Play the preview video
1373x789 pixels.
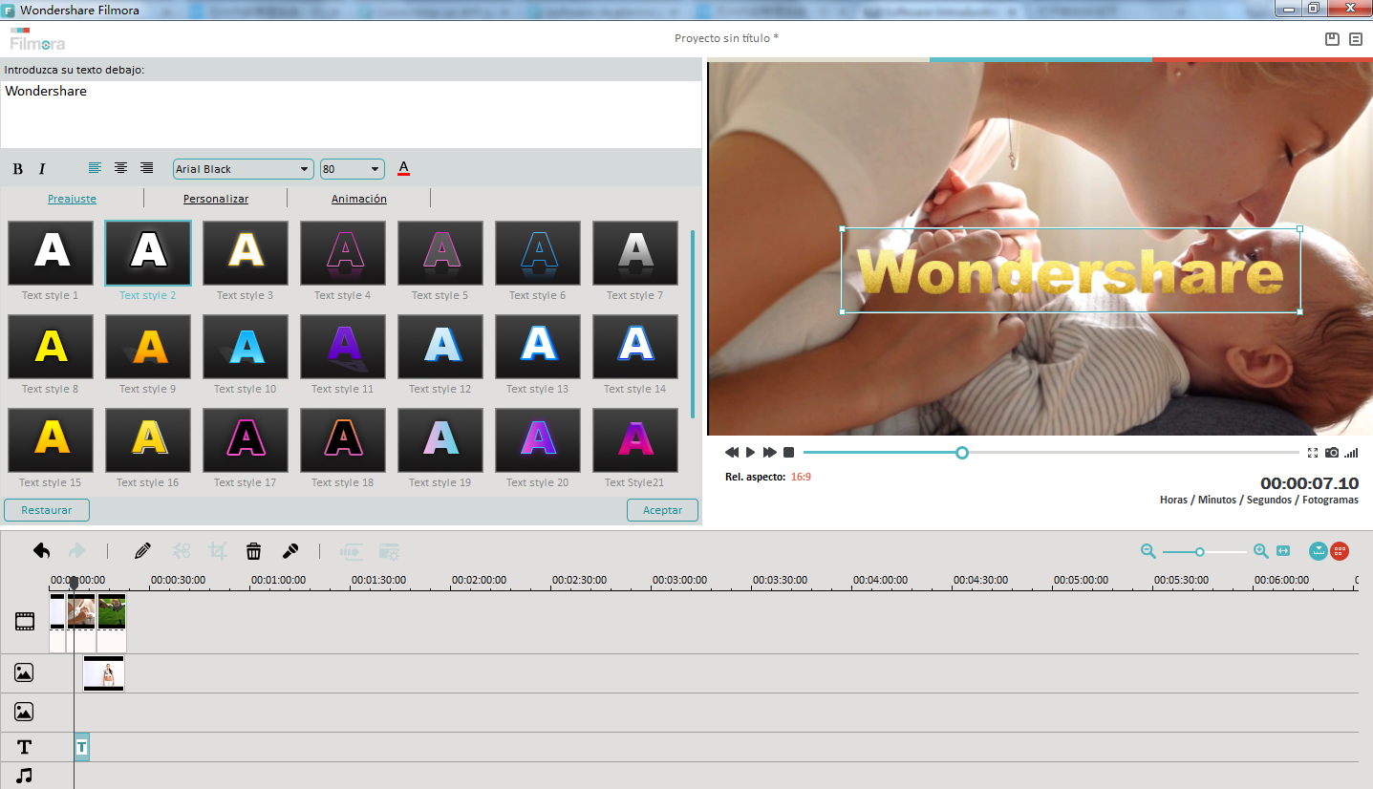click(751, 452)
